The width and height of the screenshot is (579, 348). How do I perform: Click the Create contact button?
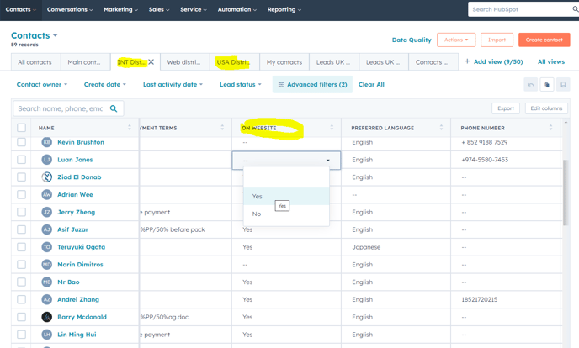544,40
